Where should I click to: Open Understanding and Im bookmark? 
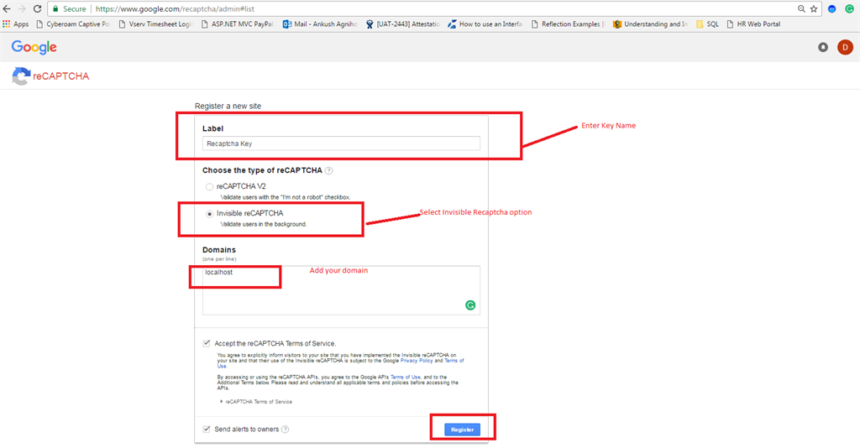(x=650, y=24)
